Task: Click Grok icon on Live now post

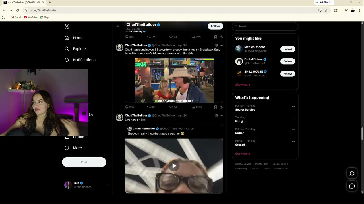Action: (216, 116)
